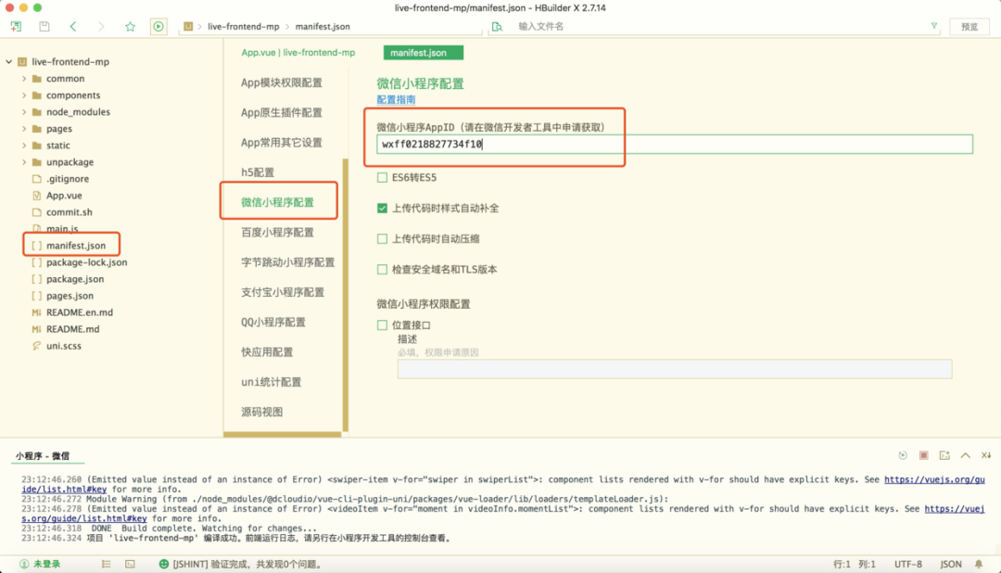Viewport: 1001px width, 573px height.
Task: Open App模块权限配置 section
Action: click(x=282, y=83)
